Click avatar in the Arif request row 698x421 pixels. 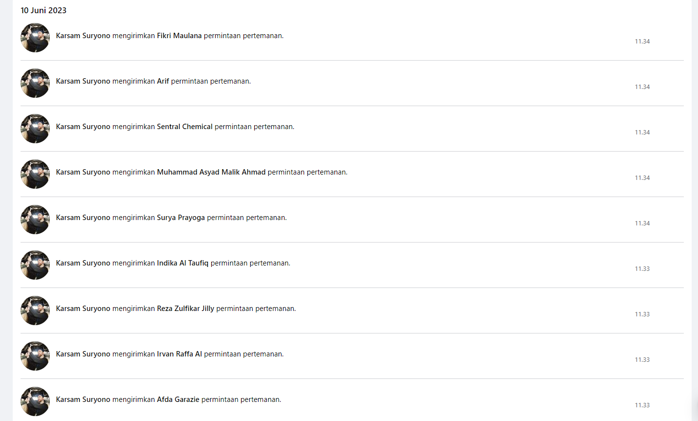pos(35,83)
